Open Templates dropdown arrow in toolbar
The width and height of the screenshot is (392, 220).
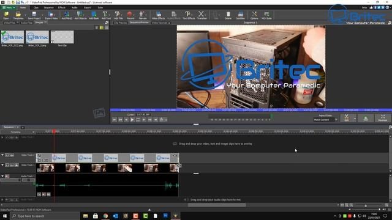tap(25, 15)
